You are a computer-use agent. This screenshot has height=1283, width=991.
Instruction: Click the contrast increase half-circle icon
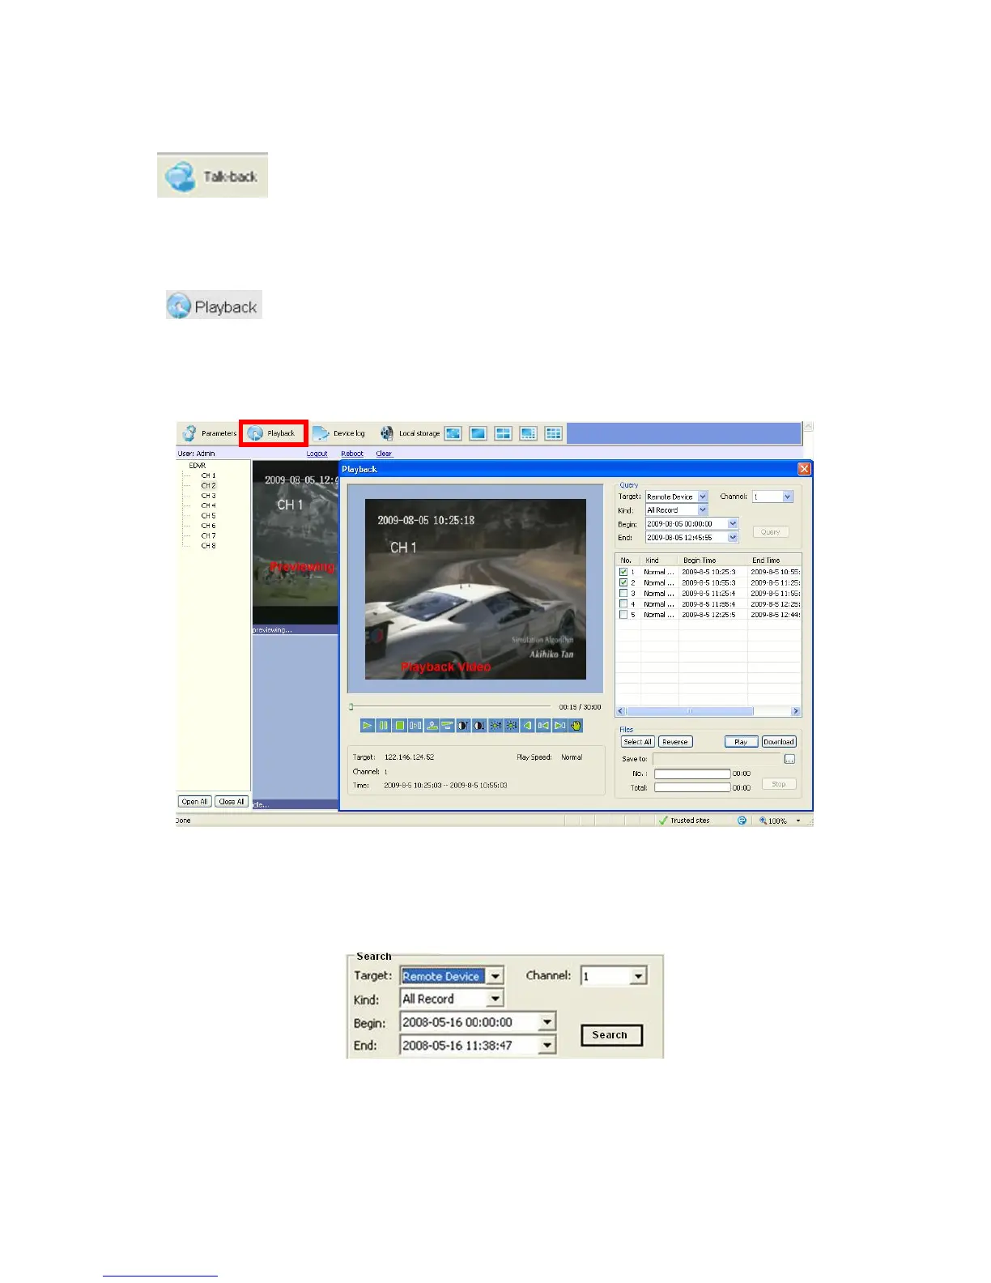coord(463,726)
